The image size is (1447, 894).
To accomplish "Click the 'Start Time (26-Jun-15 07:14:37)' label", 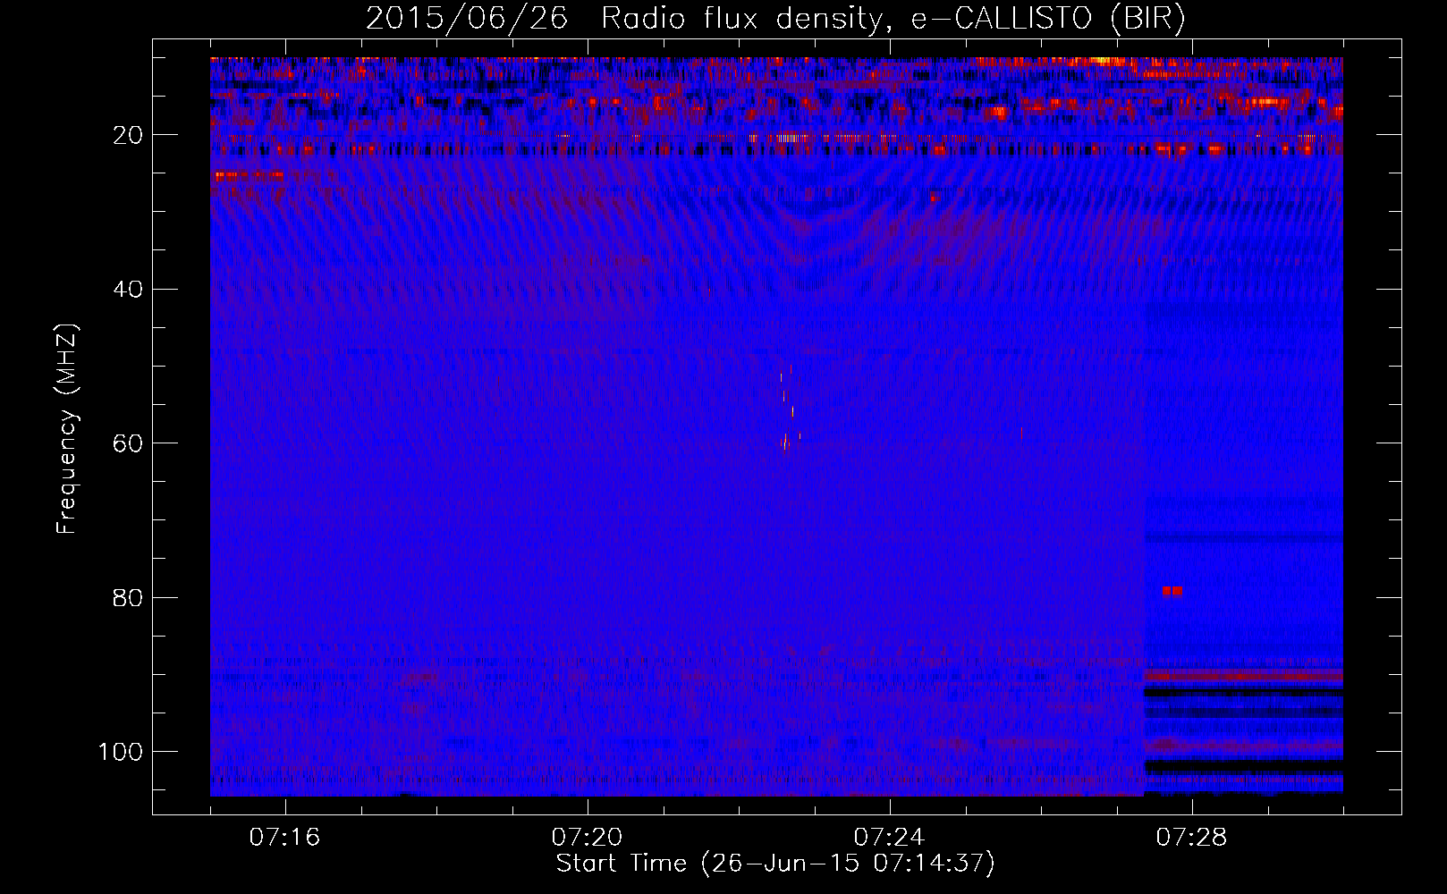I will [775, 864].
